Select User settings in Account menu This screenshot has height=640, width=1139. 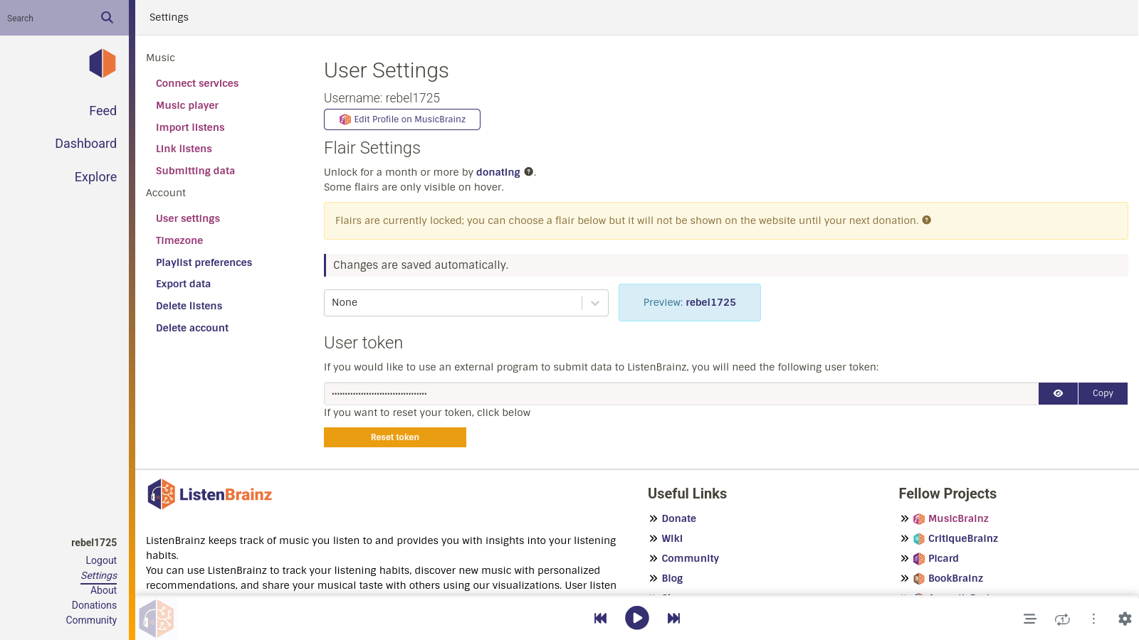tap(188, 218)
